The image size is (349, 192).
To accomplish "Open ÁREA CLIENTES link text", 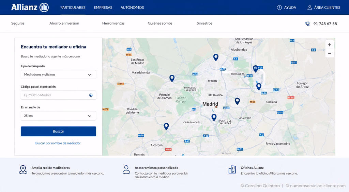I will point(327,8).
